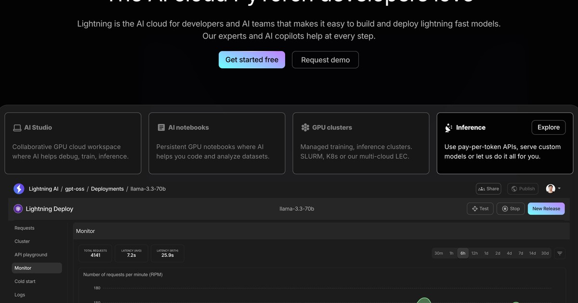Click the Monitor panel heading
This screenshot has width=578, height=303.
[x=85, y=231]
